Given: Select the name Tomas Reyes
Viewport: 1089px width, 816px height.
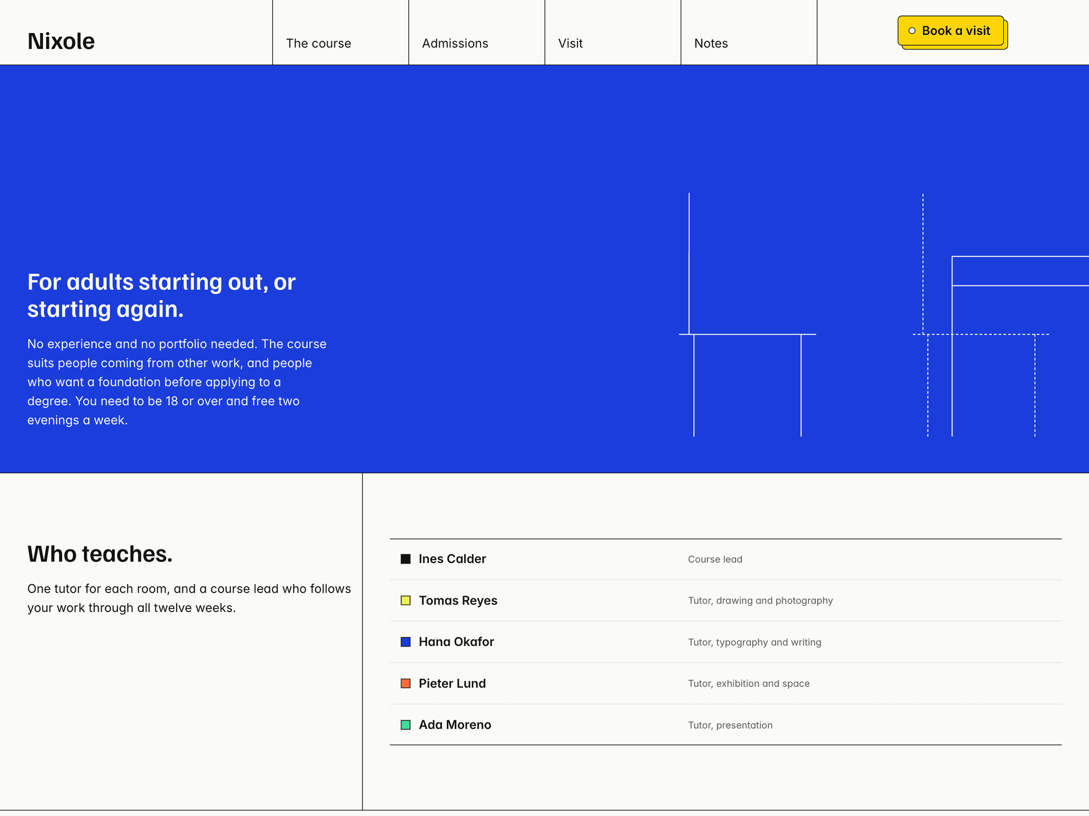Looking at the screenshot, I should coord(458,600).
